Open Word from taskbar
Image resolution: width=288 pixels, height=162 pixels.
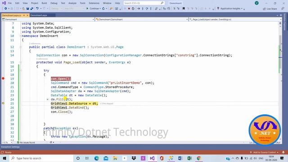tap(180, 158)
